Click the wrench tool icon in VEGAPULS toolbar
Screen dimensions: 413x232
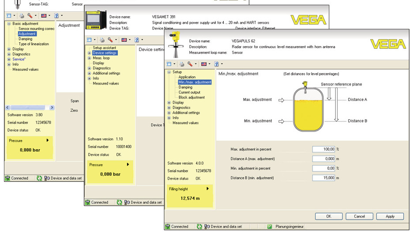point(191,64)
